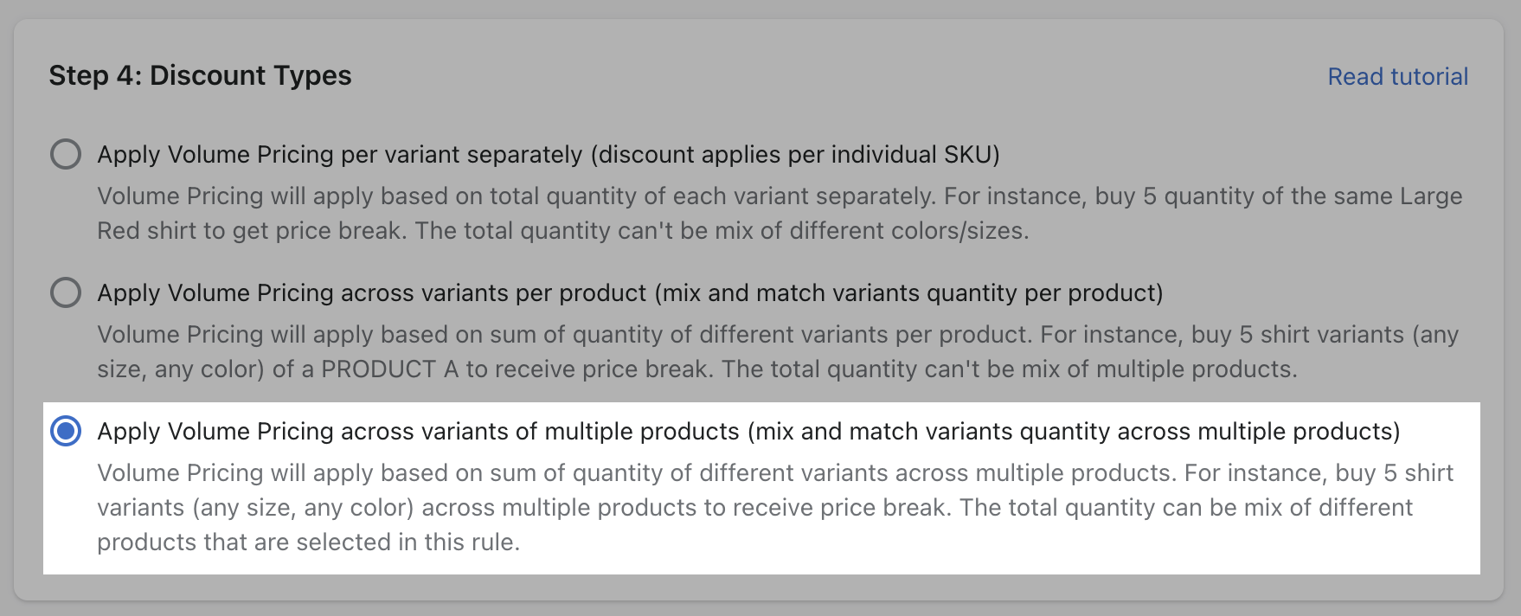Click the first discount option label text
The height and width of the screenshot is (616, 1521).
[548, 154]
